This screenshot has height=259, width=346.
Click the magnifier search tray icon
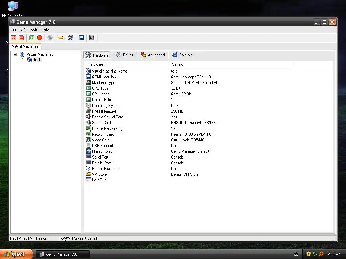point(321,254)
